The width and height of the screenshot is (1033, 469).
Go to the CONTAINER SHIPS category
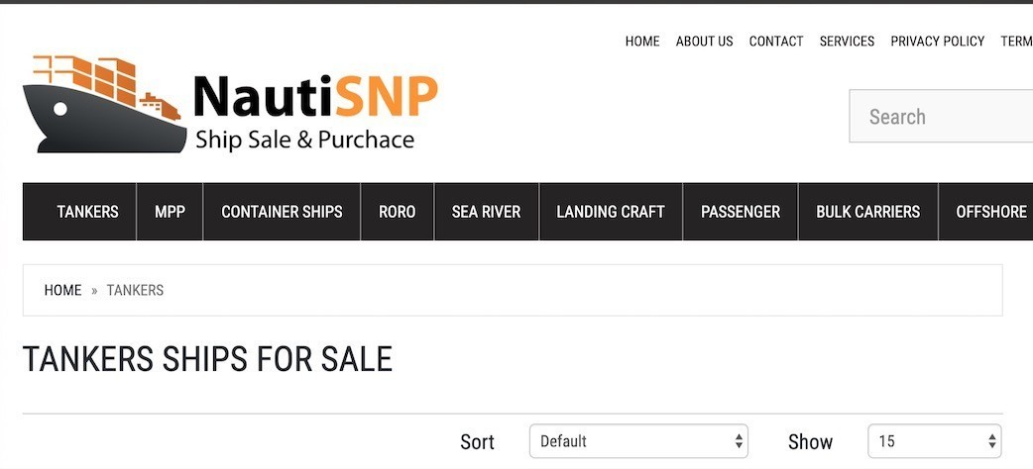point(282,212)
